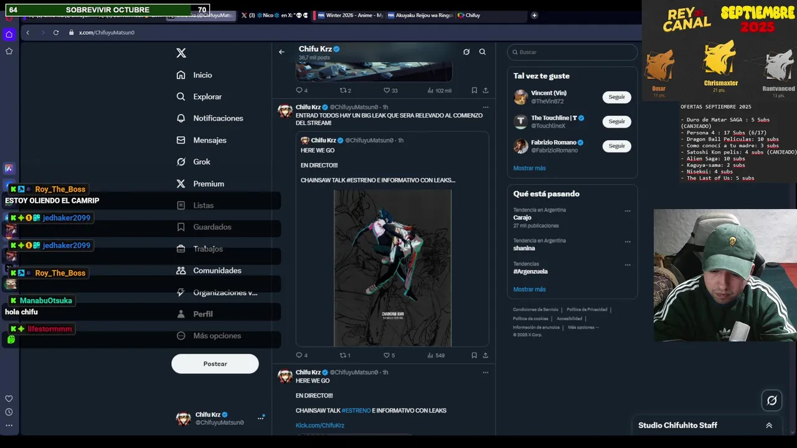Viewport: 797px width, 448px height.
Task: Go back with the profile header arrow
Action: click(x=281, y=52)
